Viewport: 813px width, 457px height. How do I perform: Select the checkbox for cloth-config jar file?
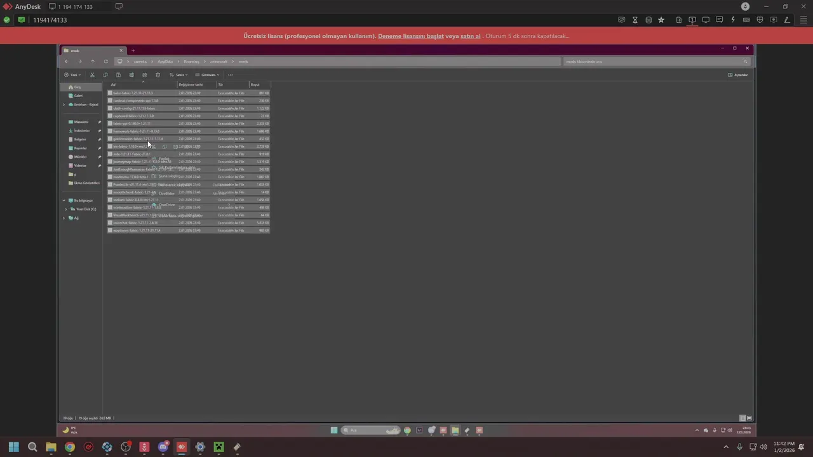(110, 109)
